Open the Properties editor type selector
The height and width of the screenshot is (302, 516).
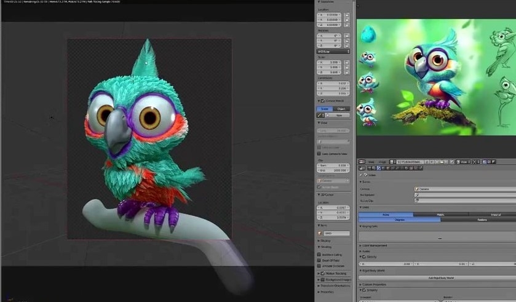point(362,168)
